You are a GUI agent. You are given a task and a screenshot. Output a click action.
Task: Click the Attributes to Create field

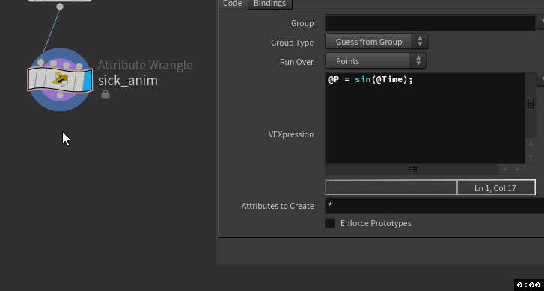pos(434,205)
